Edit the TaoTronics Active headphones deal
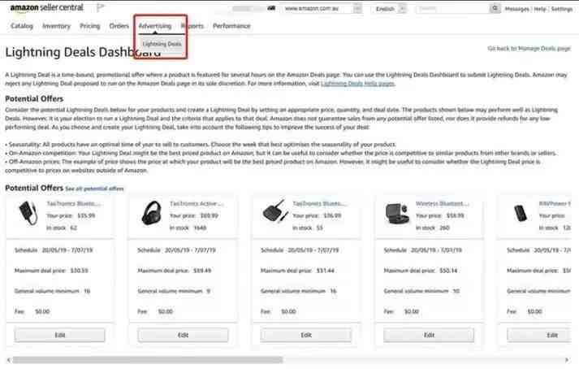579x369 pixels. [183, 335]
